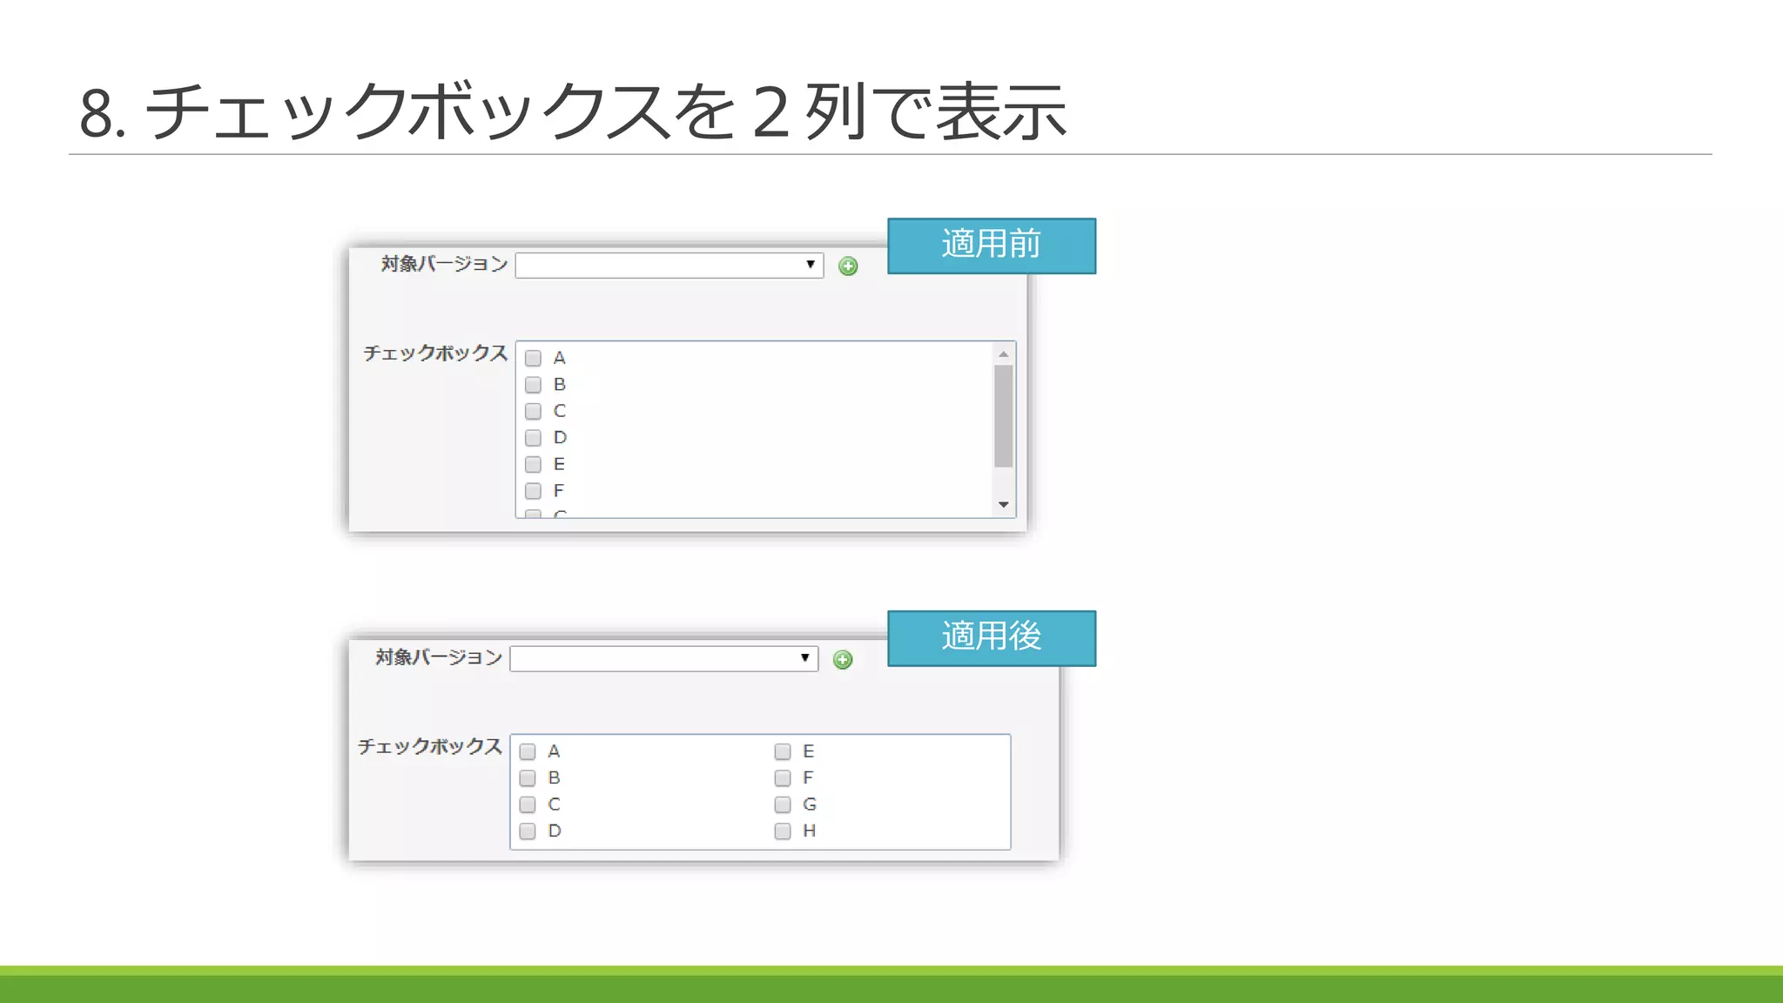Click the 対象バージョン label in the 適用後 panel
Screen dimensions: 1783x1003
point(439,657)
